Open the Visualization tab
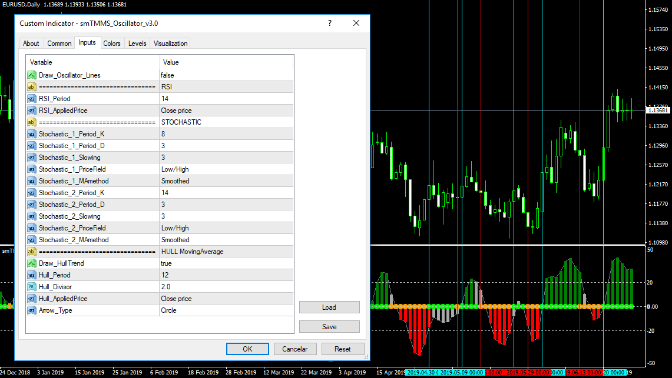This screenshot has height=378, width=672. [170, 44]
